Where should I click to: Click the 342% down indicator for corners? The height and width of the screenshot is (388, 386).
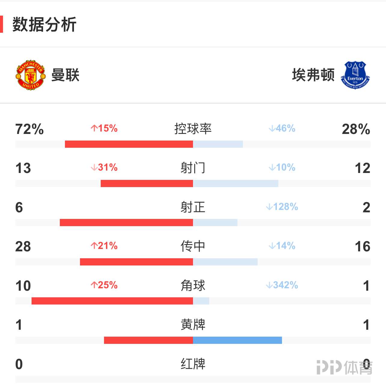tap(282, 285)
